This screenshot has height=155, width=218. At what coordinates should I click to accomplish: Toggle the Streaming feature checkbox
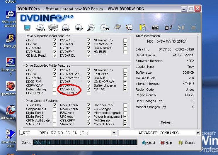[88, 124]
